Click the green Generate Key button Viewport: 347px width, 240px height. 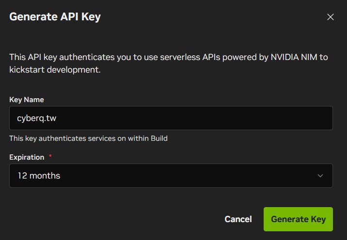point(298,219)
